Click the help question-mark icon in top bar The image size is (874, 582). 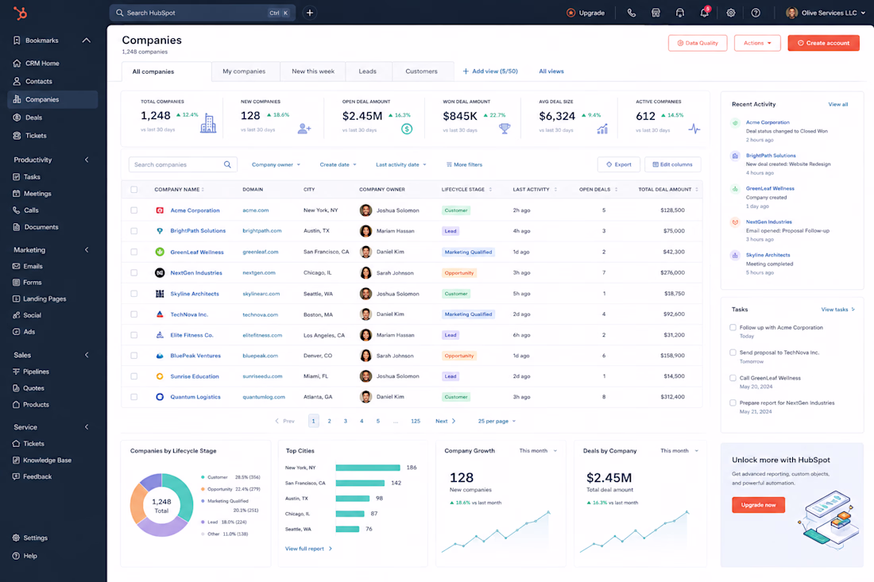[x=756, y=13]
